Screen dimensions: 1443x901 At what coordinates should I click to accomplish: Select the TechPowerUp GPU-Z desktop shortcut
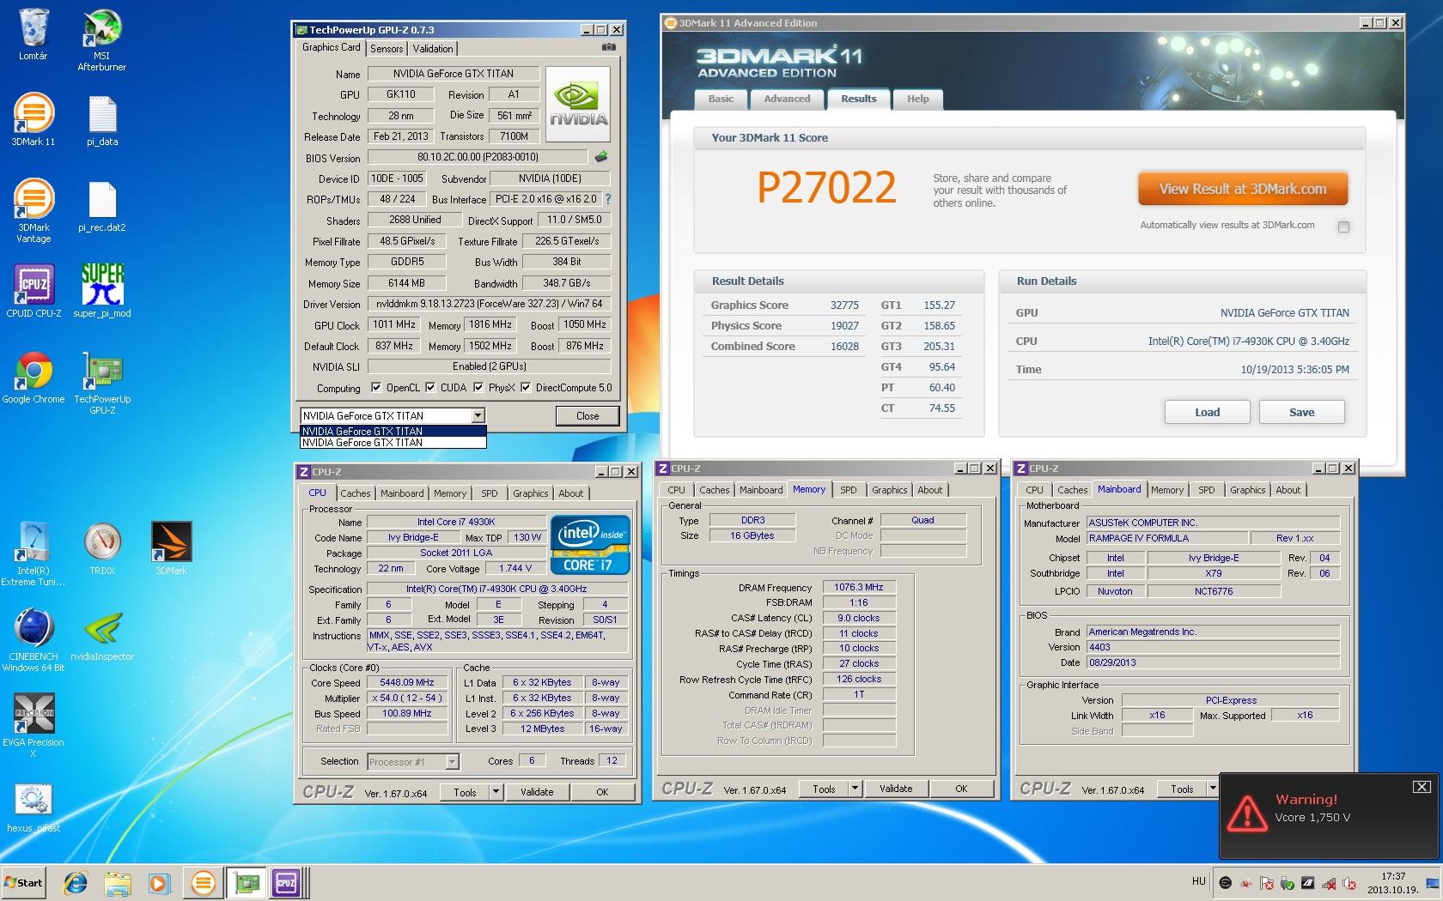(x=102, y=384)
